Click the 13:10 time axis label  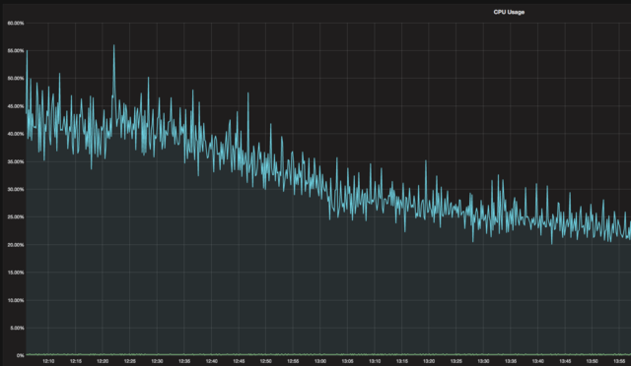(x=375, y=361)
